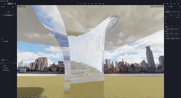This screenshot has height=98, width=181.
Task: Click the add scene button in left panel
Action: [9, 15]
